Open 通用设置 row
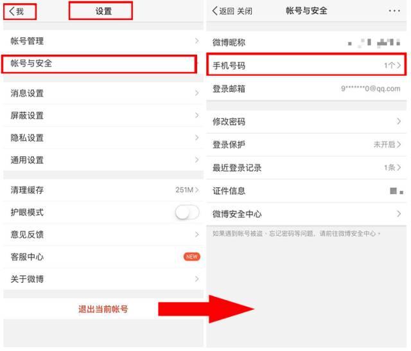Viewport: 411px width, 351px height. (x=103, y=160)
